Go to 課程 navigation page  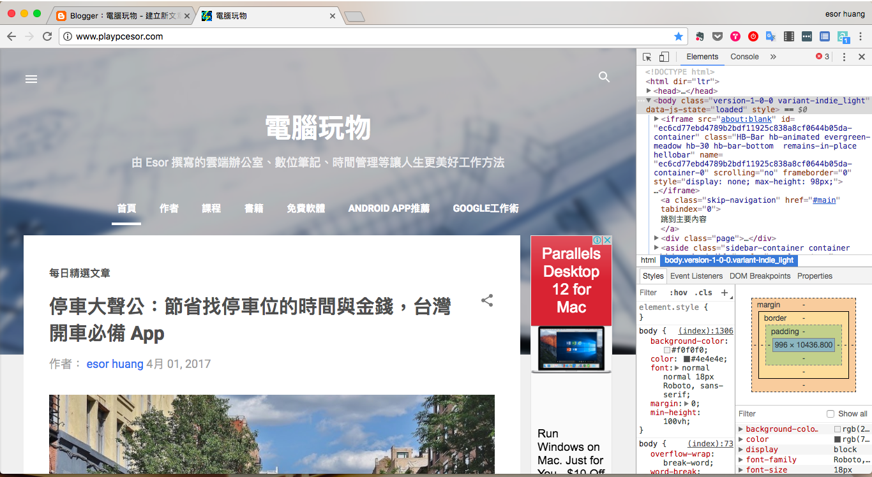(x=211, y=209)
